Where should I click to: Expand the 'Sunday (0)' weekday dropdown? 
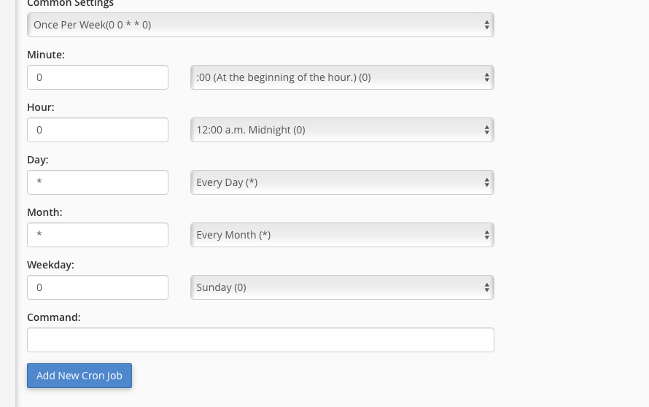coord(342,287)
